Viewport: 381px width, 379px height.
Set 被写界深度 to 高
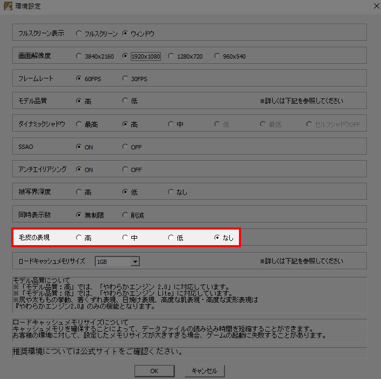pyautogui.click(x=80, y=192)
